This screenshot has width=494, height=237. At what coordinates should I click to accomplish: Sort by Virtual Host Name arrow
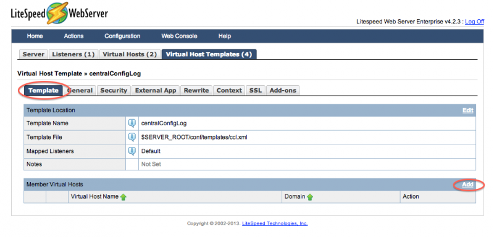[123, 197]
